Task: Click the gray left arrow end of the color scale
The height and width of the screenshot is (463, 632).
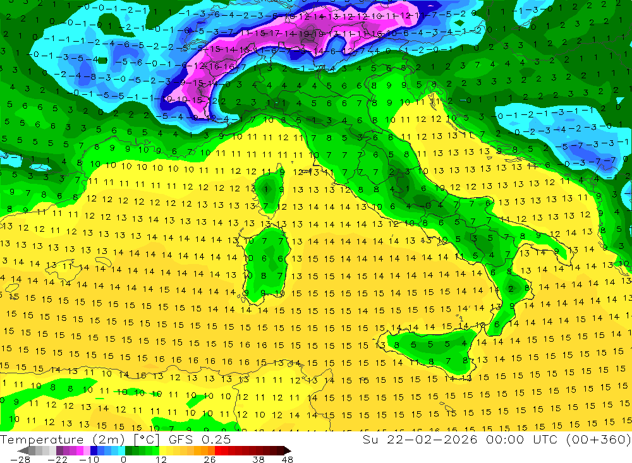Action: (x=23, y=451)
